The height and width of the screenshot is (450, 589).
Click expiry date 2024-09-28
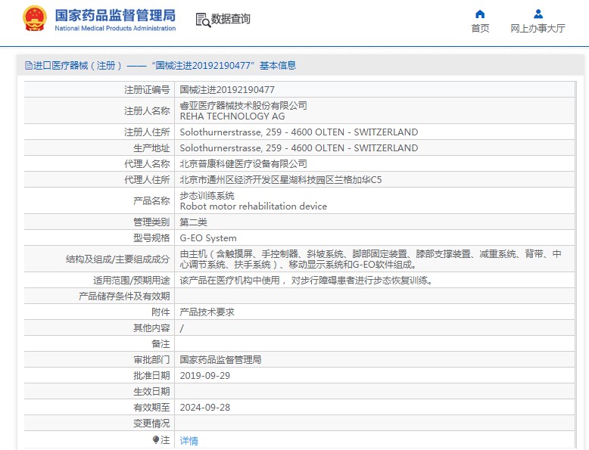(205, 408)
